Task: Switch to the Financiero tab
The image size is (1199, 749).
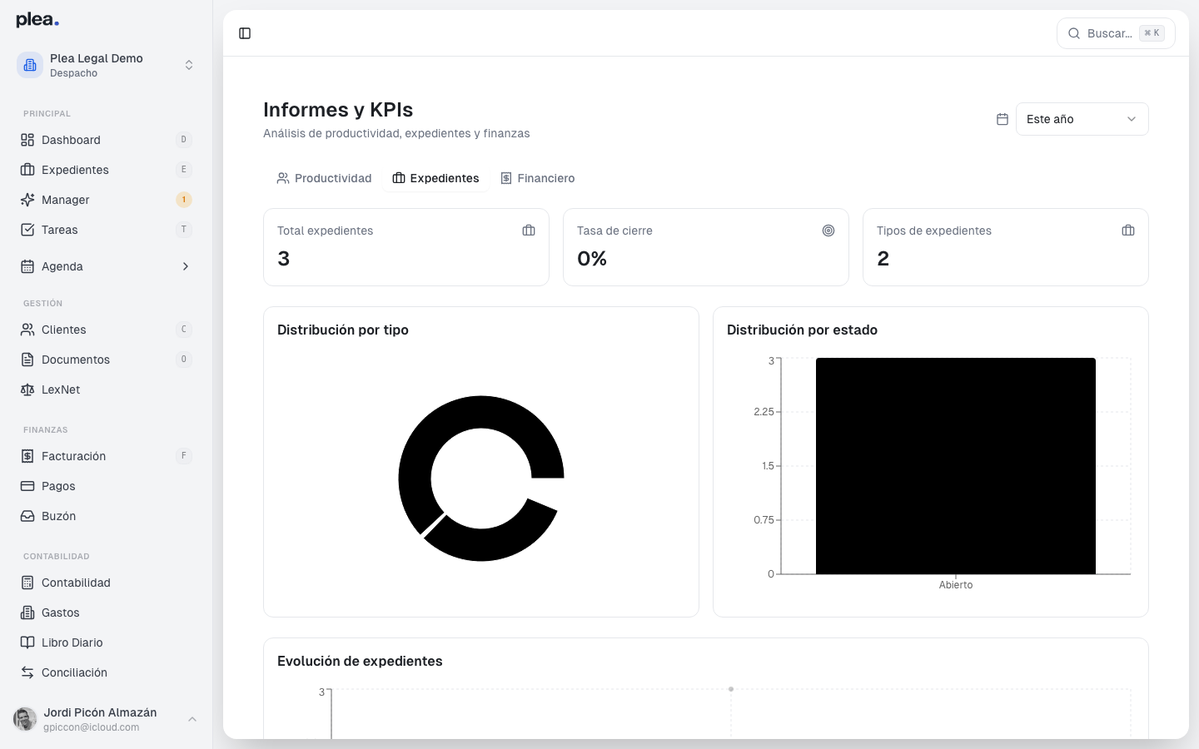Action: tap(537, 178)
